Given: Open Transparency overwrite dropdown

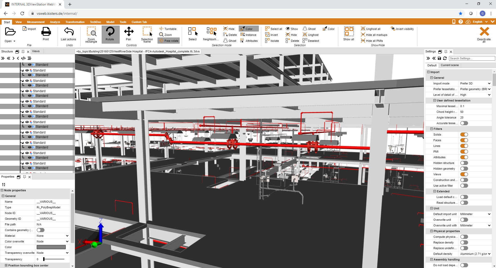Looking at the screenshot, I should [x=52, y=253].
